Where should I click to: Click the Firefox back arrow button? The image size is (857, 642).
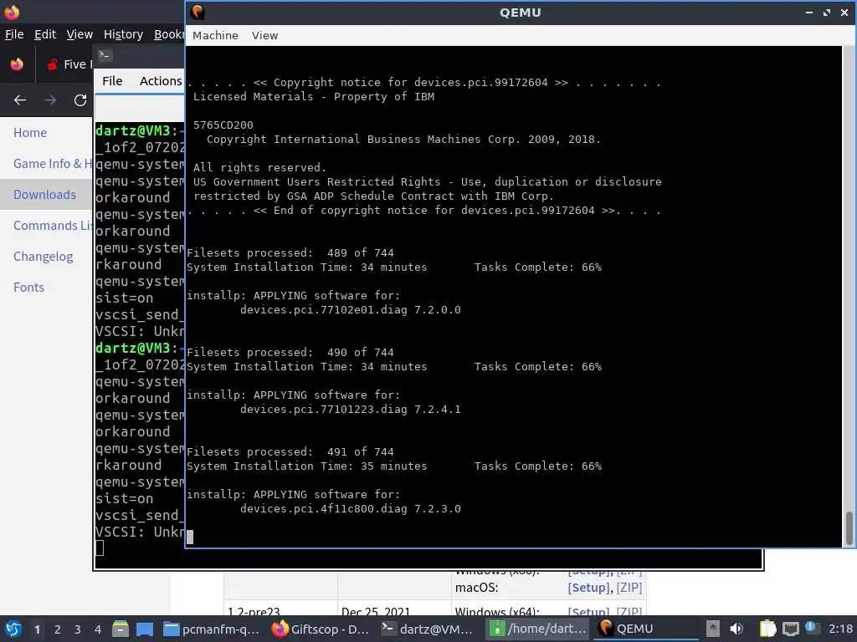tap(20, 100)
